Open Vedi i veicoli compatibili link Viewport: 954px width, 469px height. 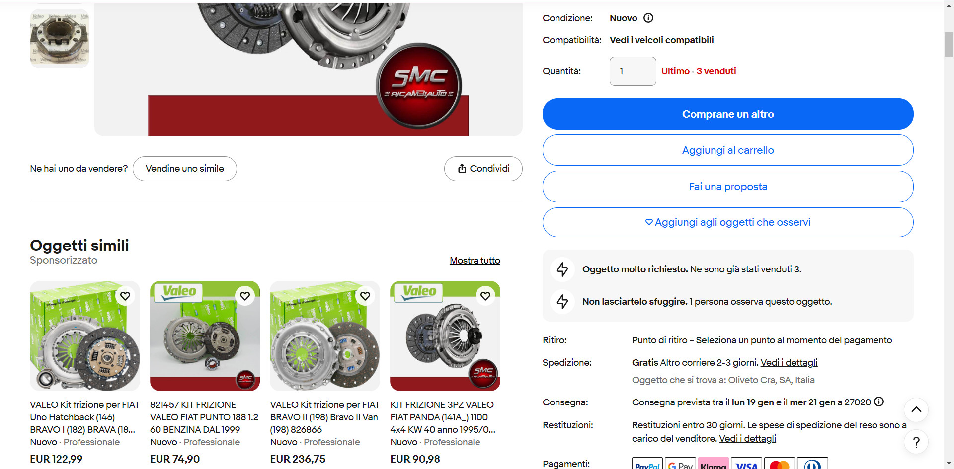click(x=661, y=40)
